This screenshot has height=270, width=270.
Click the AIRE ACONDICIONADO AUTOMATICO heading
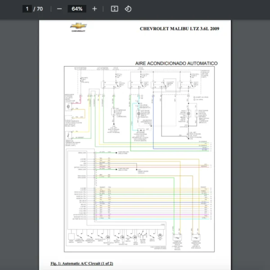pos(176,63)
